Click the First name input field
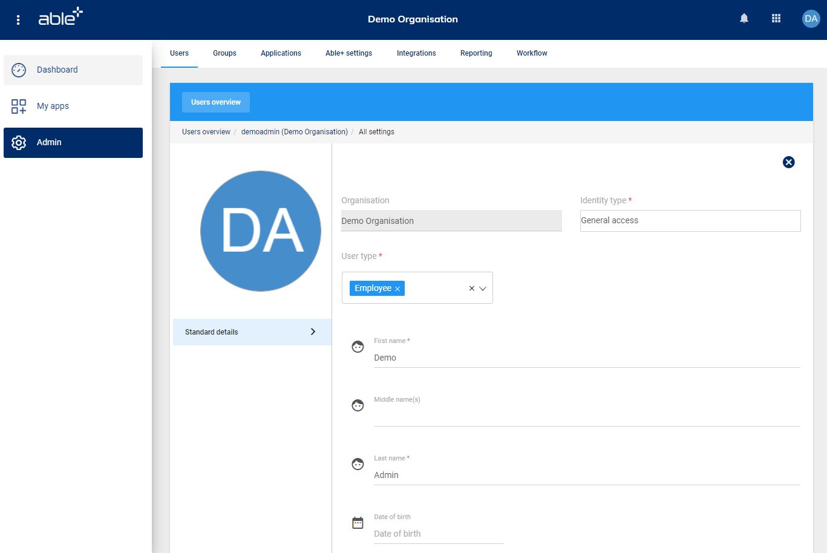 pos(586,358)
